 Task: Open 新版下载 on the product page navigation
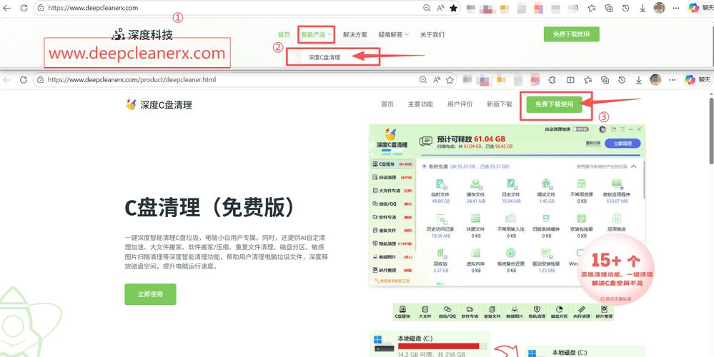(500, 104)
